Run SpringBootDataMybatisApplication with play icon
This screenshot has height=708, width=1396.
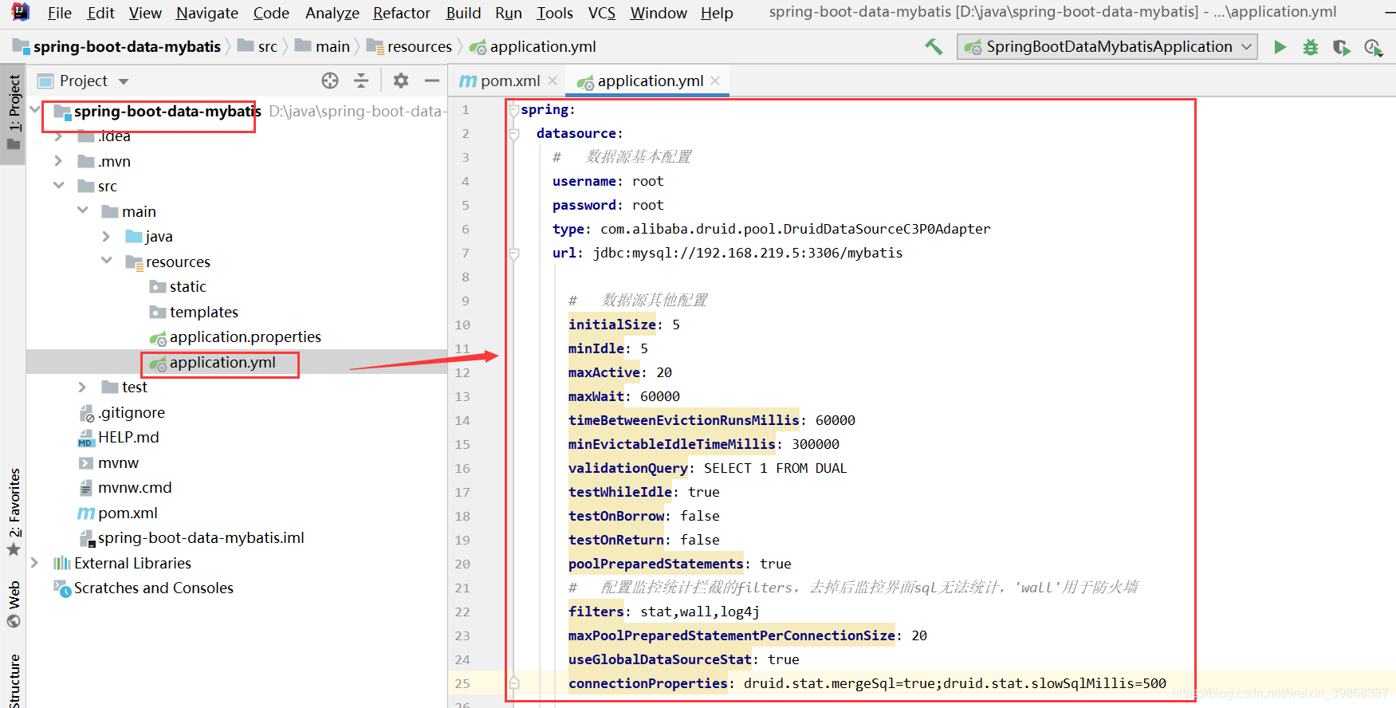(1280, 47)
